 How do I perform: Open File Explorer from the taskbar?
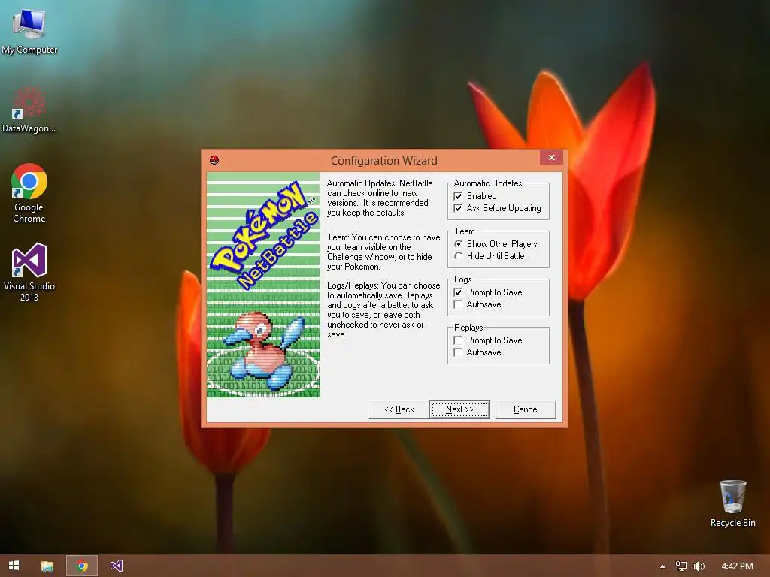point(47,566)
